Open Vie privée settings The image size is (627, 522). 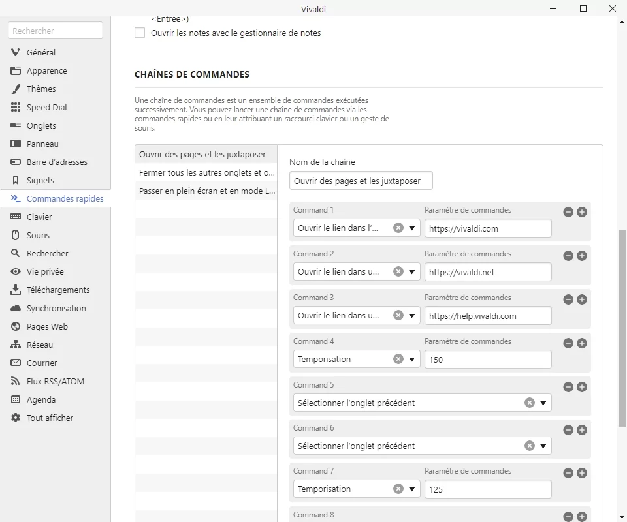55,272
